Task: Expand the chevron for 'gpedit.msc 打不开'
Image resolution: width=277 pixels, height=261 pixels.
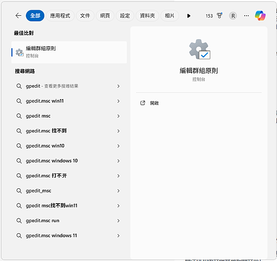Action: point(118,176)
